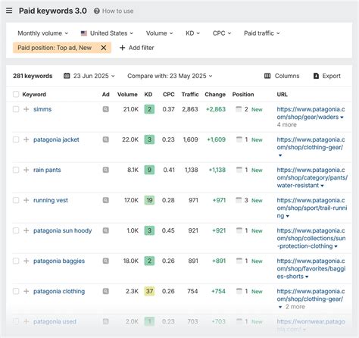Open the Volume filter dropdown
Screen dimensions: 359x338
click(x=159, y=33)
